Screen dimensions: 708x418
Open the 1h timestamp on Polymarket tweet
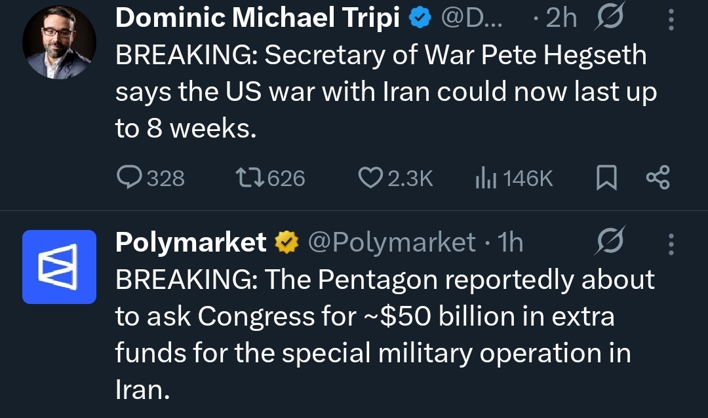[511, 242]
